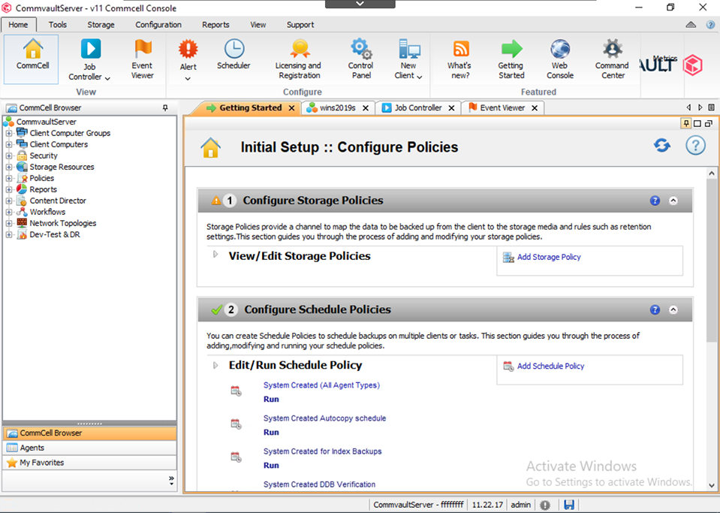Viewport: 720px width, 513px height.
Task: Open the Control Panel gear icon
Action: [x=361, y=49]
